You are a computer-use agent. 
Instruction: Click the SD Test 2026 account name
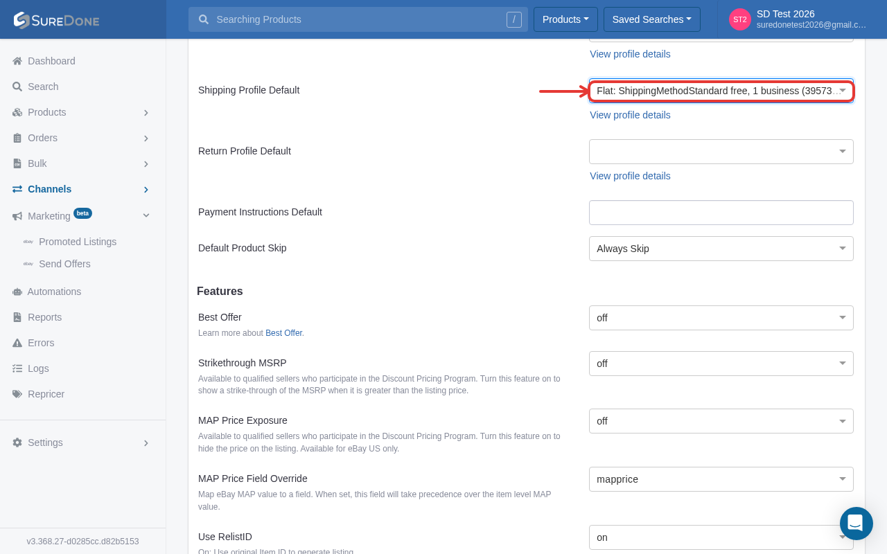(x=786, y=14)
